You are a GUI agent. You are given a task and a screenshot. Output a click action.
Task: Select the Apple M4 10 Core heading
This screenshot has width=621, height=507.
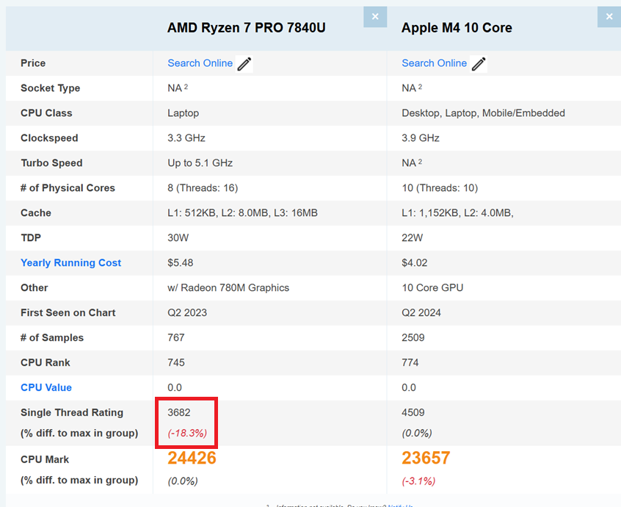coord(457,28)
